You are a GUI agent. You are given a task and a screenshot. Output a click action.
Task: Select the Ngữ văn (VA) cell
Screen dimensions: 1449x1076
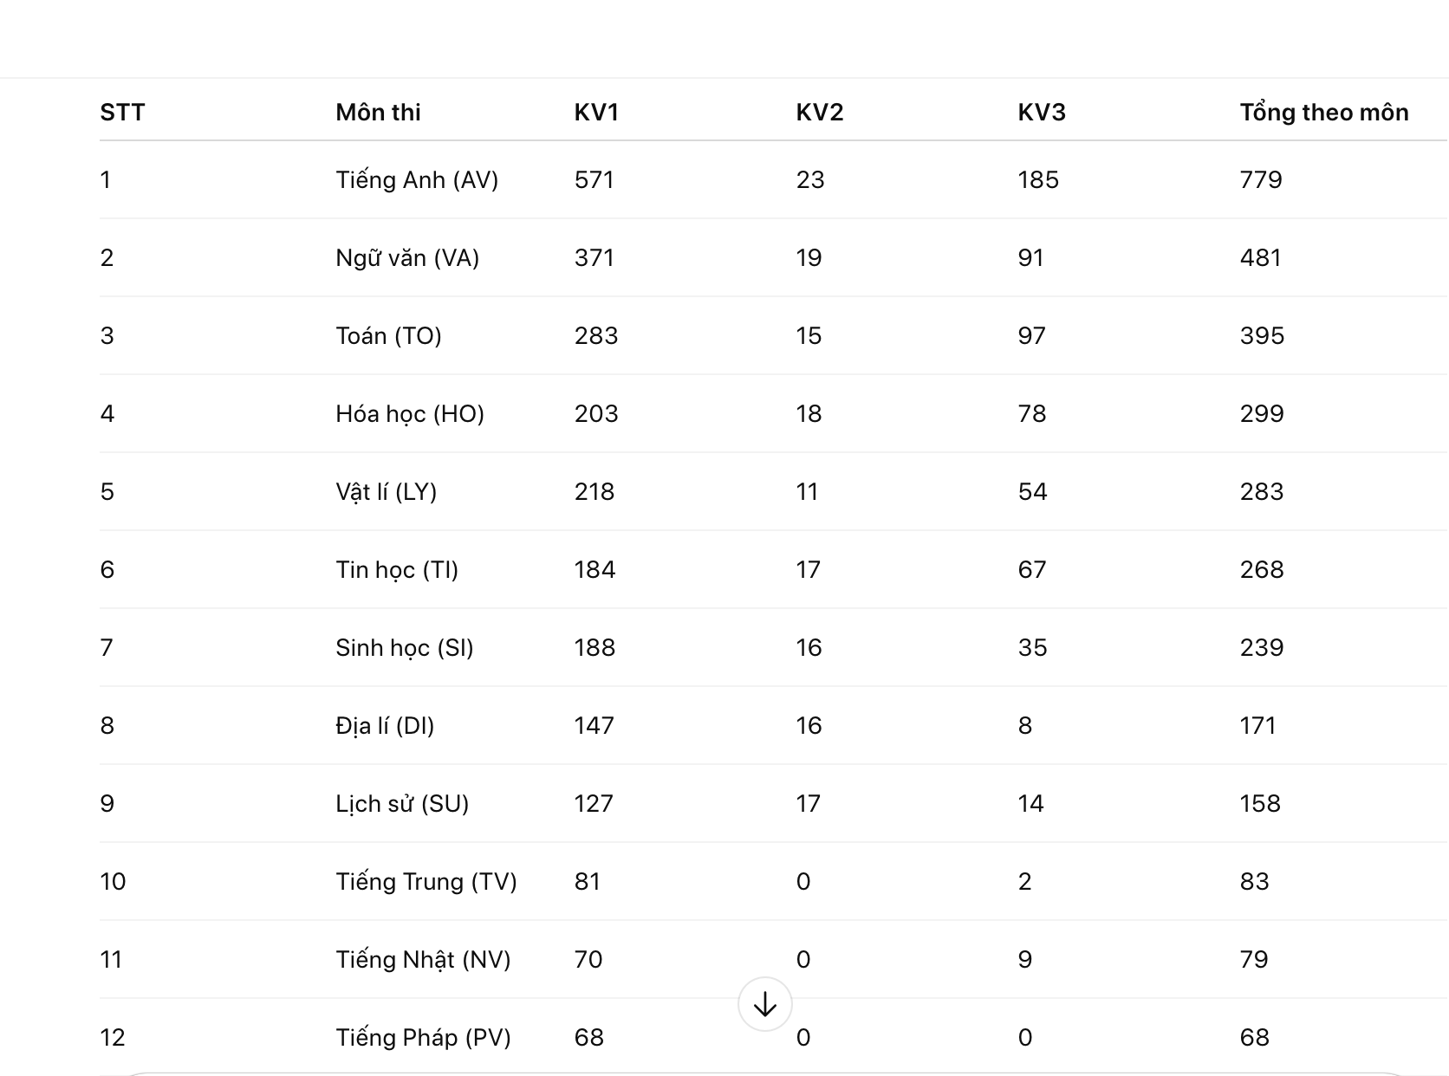(x=407, y=258)
